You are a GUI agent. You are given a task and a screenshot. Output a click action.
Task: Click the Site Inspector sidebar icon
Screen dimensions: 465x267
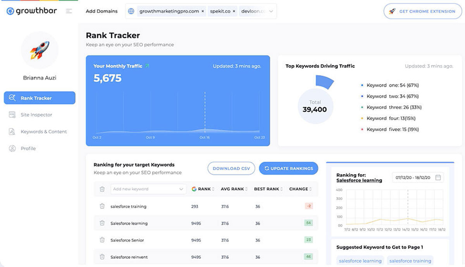click(x=12, y=115)
